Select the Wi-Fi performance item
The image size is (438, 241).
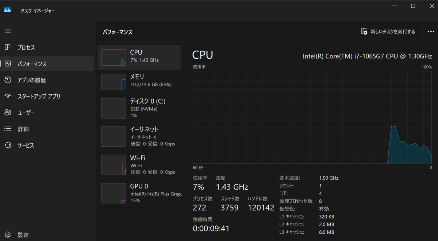coord(139,165)
